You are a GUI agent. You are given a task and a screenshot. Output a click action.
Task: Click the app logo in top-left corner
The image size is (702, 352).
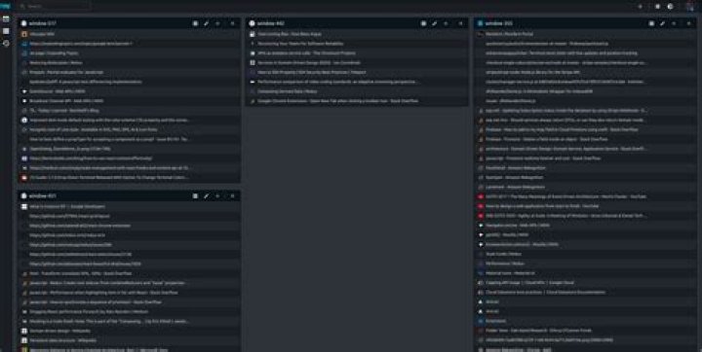tap(5, 6)
